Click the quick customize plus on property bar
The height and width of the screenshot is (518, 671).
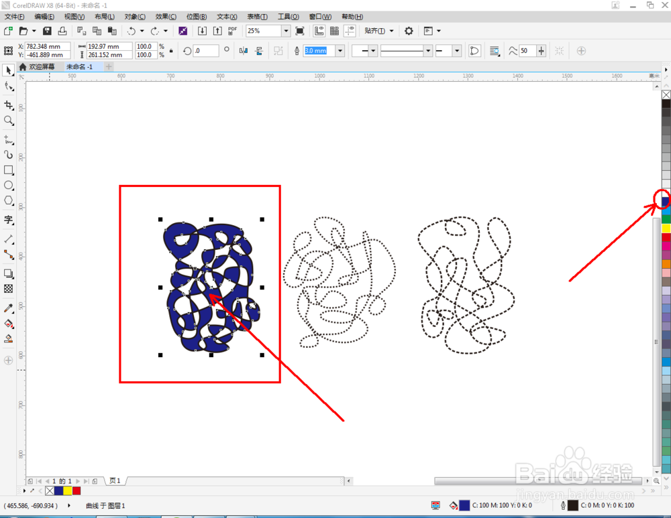coord(581,51)
